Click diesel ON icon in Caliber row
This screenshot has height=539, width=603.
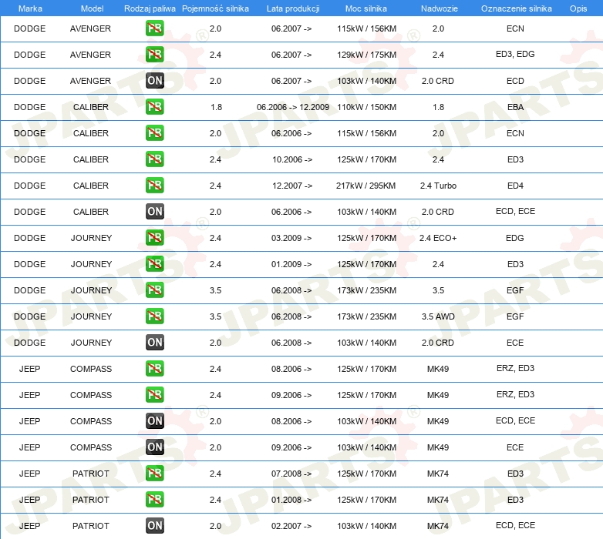tap(154, 212)
